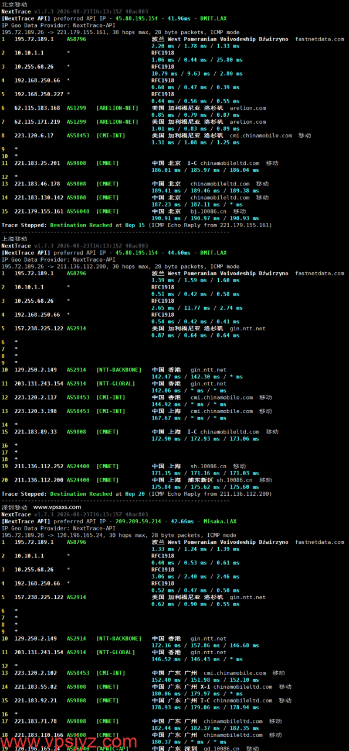Select the 172.90 ms latency value
The image size is (349, 751).
[165, 439]
